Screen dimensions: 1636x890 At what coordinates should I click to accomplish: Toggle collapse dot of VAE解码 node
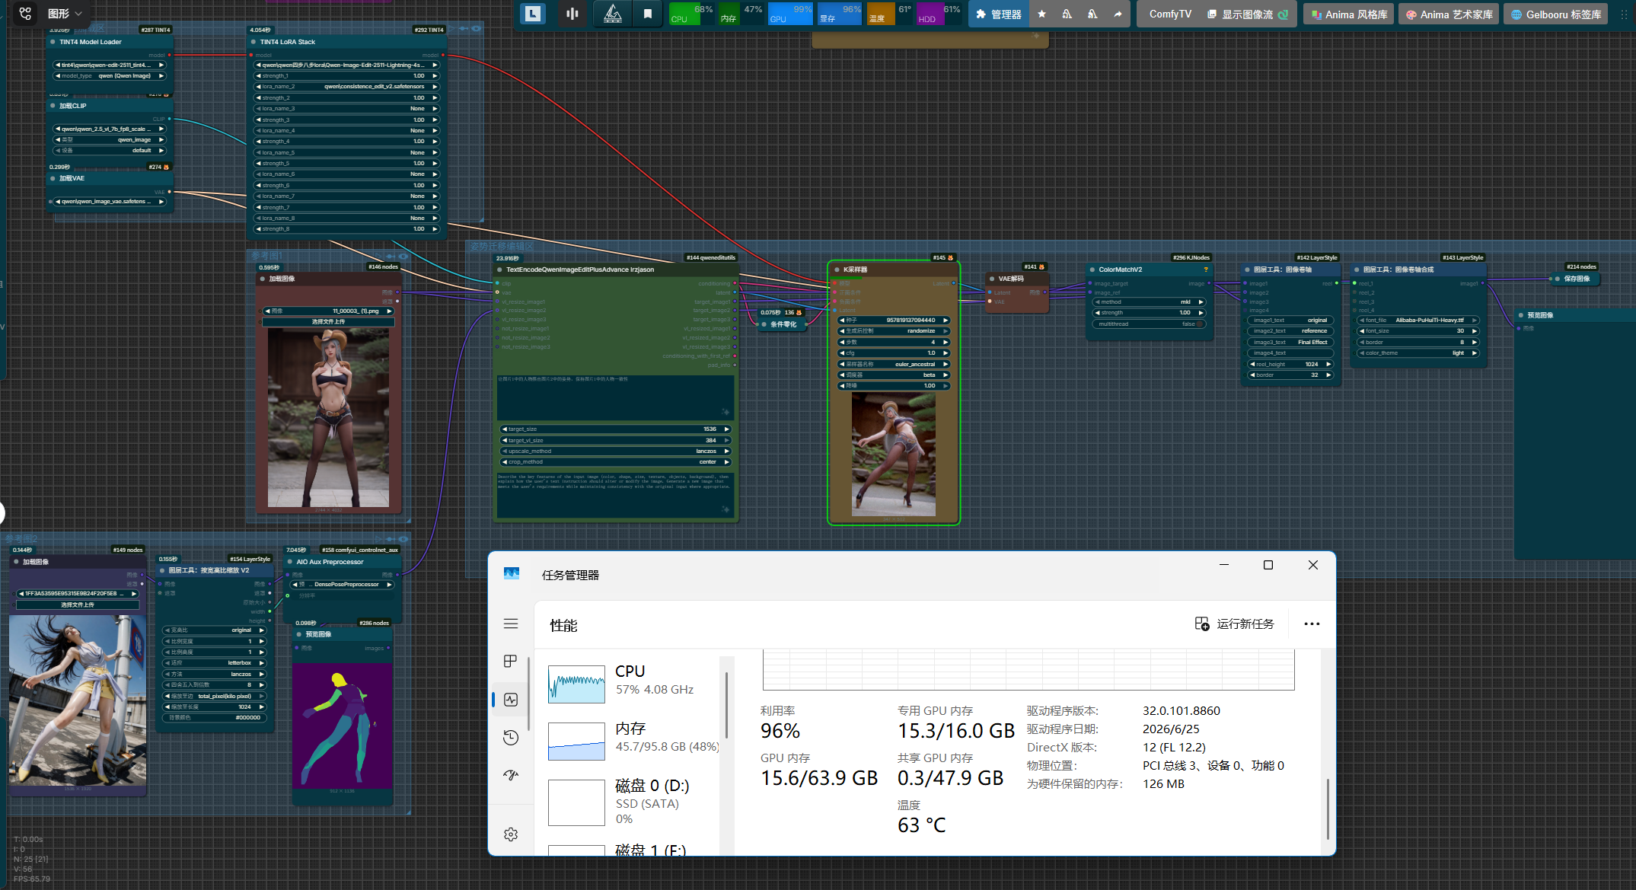(992, 279)
